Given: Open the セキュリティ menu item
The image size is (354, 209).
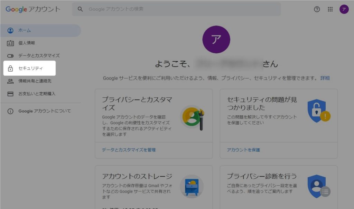Looking at the screenshot, I should click(x=30, y=69).
